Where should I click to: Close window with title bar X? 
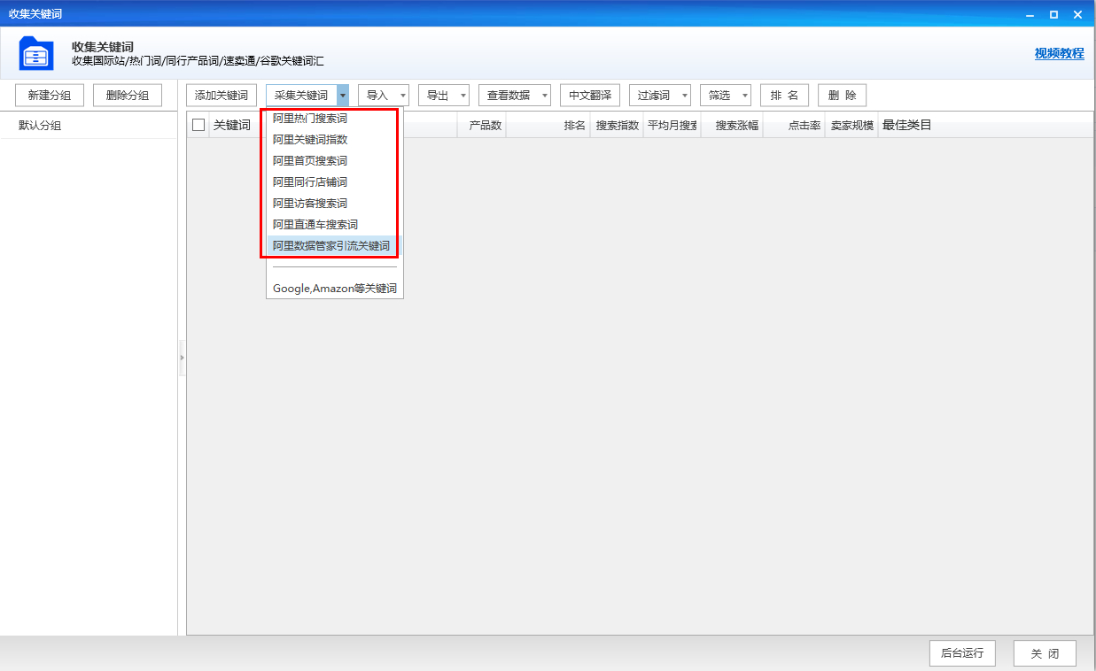tap(1077, 14)
